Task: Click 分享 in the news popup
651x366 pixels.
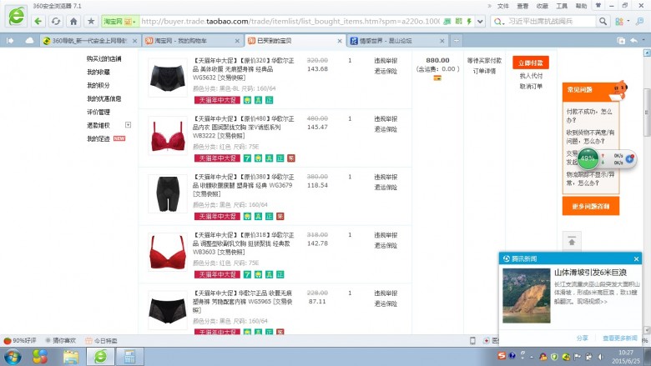Action: point(582,338)
